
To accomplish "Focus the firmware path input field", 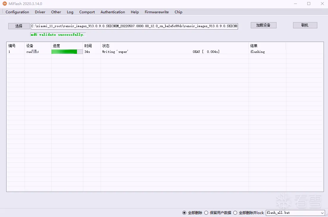I will click(x=134, y=26).
